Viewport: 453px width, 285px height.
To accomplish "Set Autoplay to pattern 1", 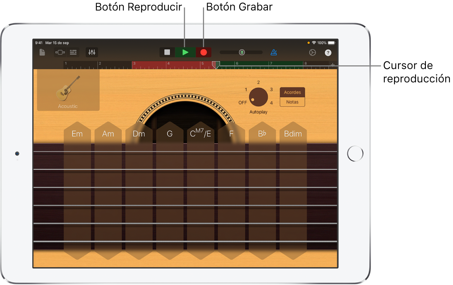I will click(x=246, y=90).
